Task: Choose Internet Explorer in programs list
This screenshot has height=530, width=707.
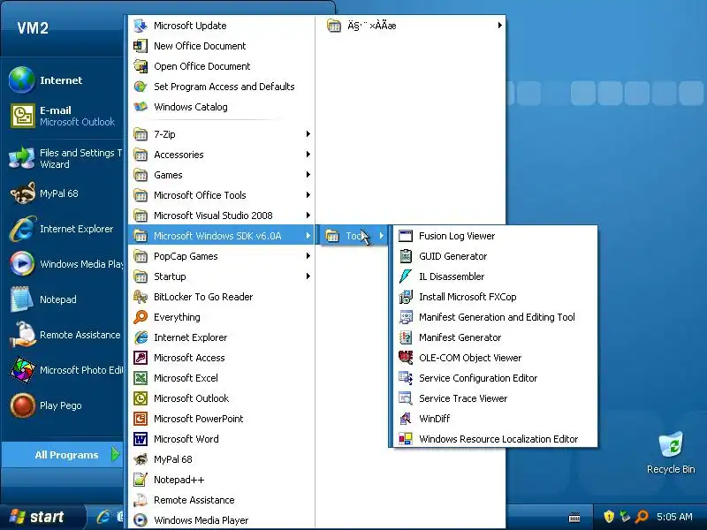Action: [x=221, y=337]
